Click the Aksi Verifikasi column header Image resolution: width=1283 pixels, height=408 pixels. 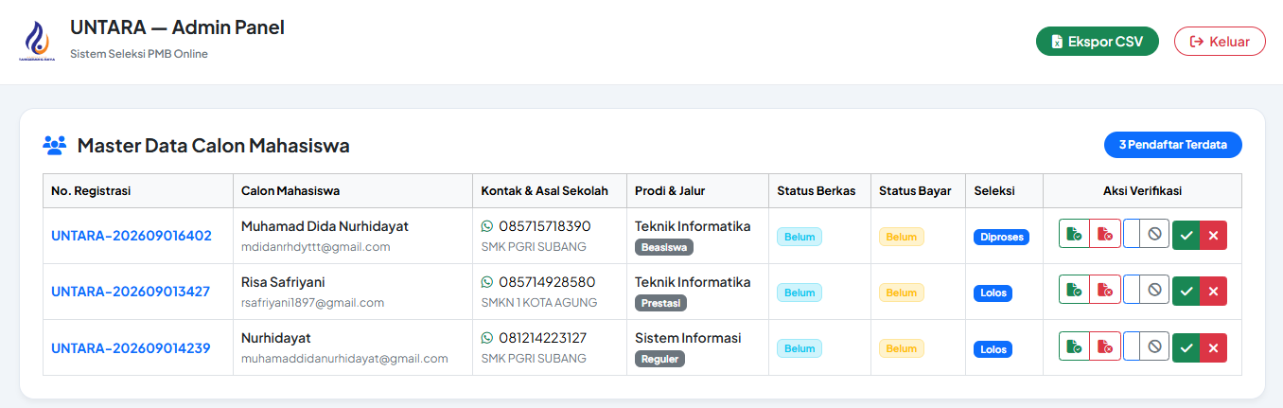(1142, 191)
